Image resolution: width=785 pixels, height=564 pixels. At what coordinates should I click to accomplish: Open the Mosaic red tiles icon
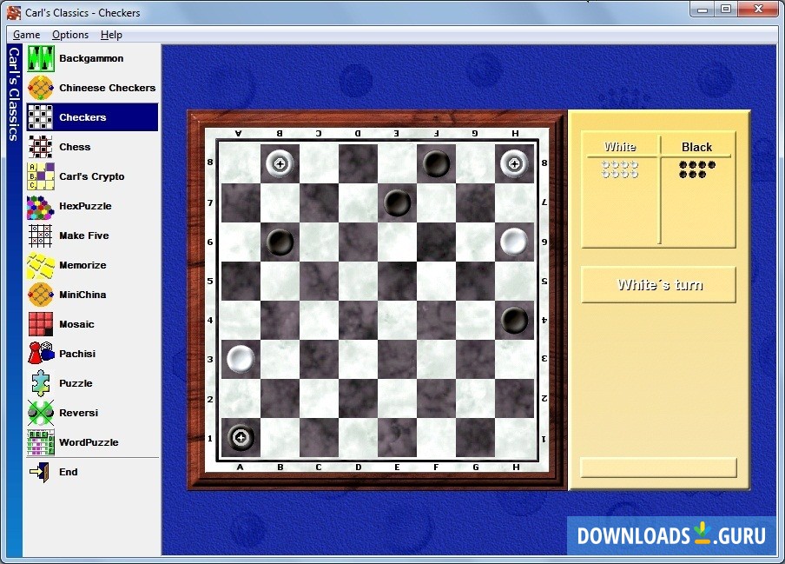tap(41, 324)
